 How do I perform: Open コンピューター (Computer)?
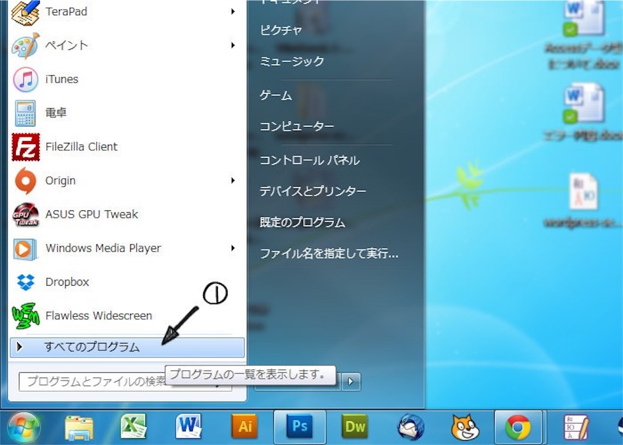click(x=296, y=126)
